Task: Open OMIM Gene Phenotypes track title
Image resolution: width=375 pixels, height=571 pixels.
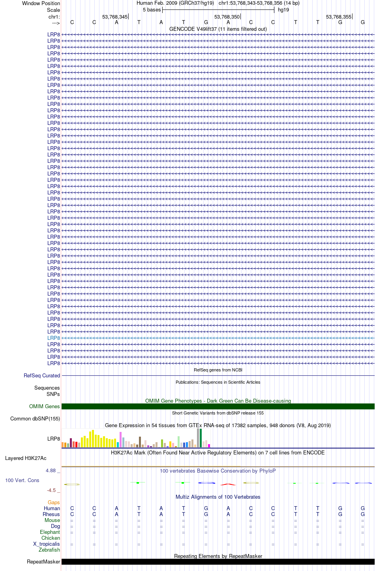Action: pyautogui.click(x=218, y=401)
